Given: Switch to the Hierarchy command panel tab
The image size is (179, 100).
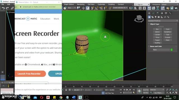Looking at the screenshot, I should click(157, 13).
